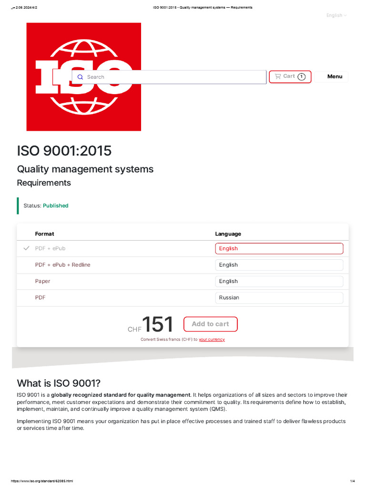Click the '1/4' page number
This screenshot has width=366, height=489.
pyautogui.click(x=352, y=481)
